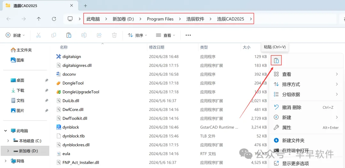Image resolution: width=345 pixels, height=168 pixels.
Task: Click 浩辰软件 breadcrumb in address bar
Action: pyautogui.click(x=195, y=19)
